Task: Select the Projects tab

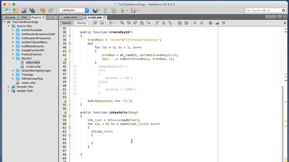Action: pos(36,17)
